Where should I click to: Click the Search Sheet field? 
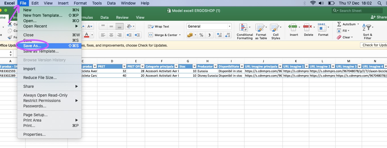[357, 11]
